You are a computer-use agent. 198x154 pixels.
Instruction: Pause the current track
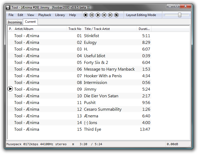[92, 15]
